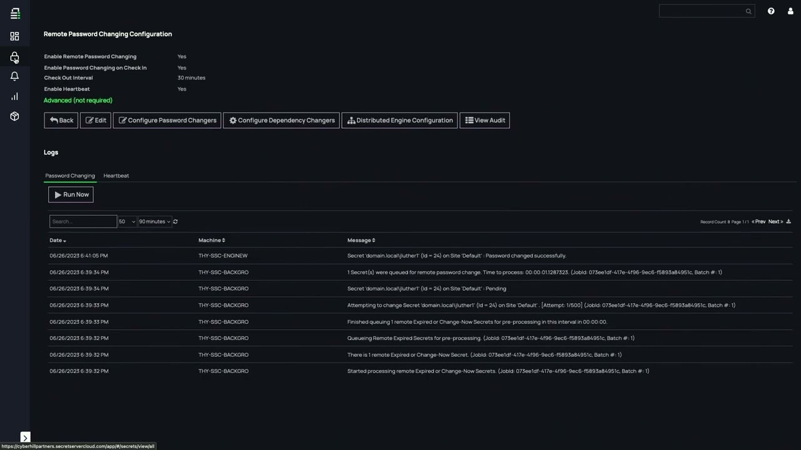Click message ending ': Pending'
Viewport: 801px width, 450px height.
click(x=427, y=289)
